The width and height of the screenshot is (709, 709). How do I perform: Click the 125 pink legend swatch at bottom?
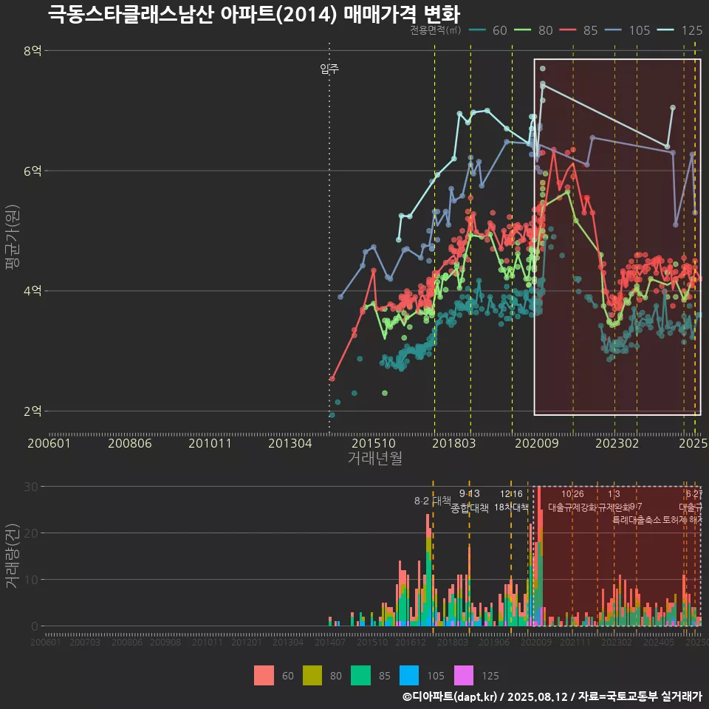pyautogui.click(x=464, y=676)
